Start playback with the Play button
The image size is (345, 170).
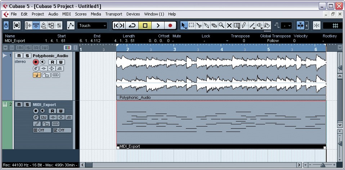point(158,26)
